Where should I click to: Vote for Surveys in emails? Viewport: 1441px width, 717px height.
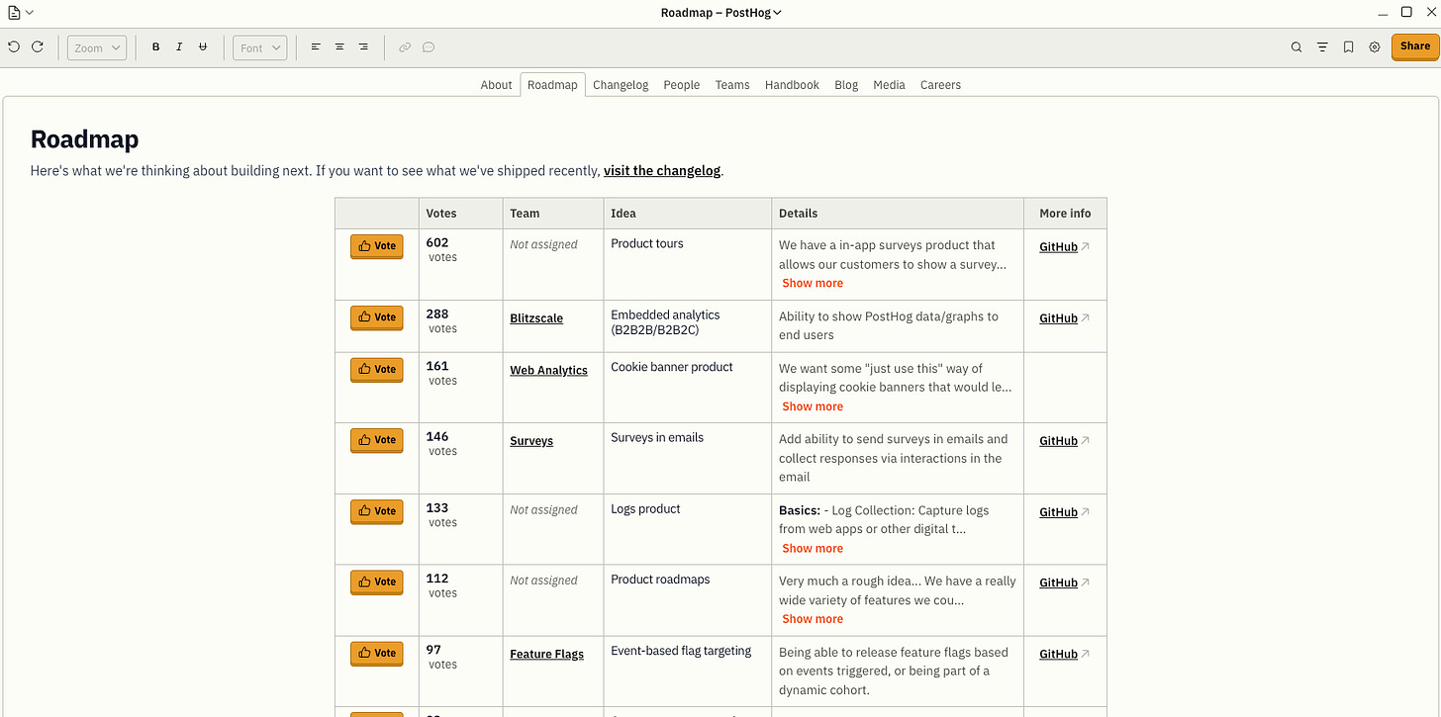pos(377,440)
